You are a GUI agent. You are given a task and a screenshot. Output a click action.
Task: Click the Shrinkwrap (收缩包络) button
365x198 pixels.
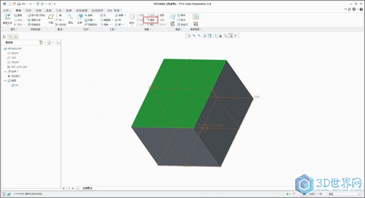[34, 25]
